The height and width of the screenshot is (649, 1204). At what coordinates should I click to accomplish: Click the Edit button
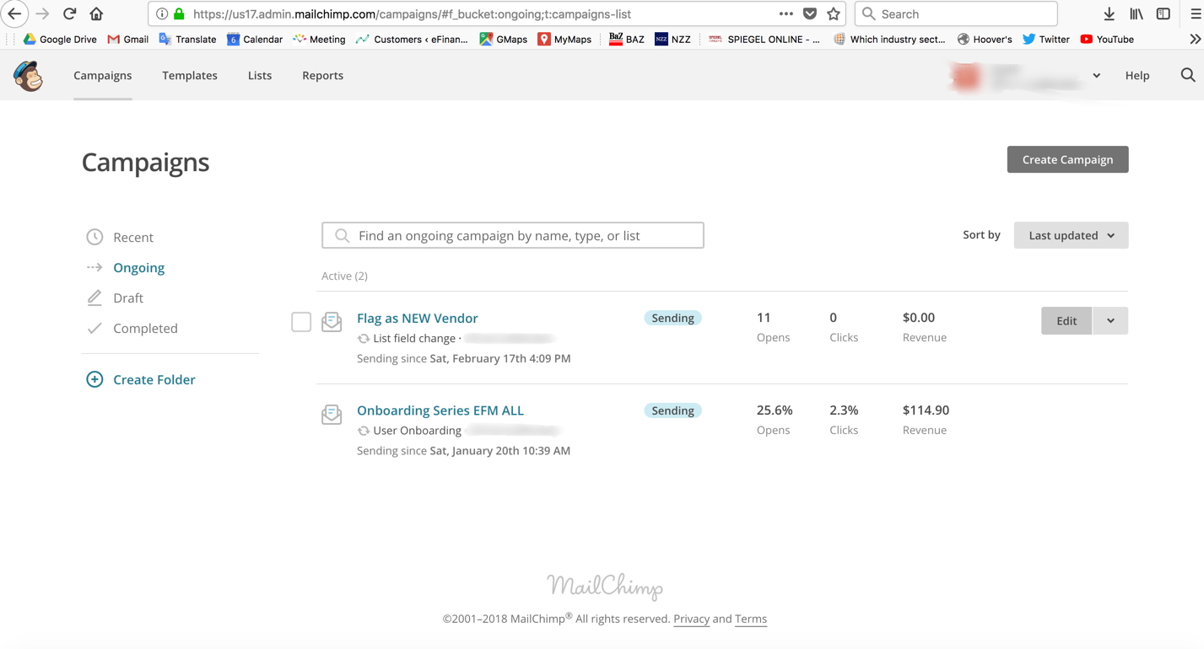(x=1066, y=320)
